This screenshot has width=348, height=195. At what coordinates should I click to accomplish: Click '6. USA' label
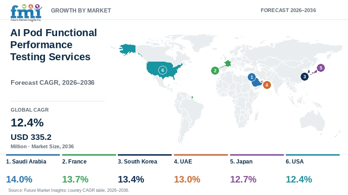[x=295, y=162]
